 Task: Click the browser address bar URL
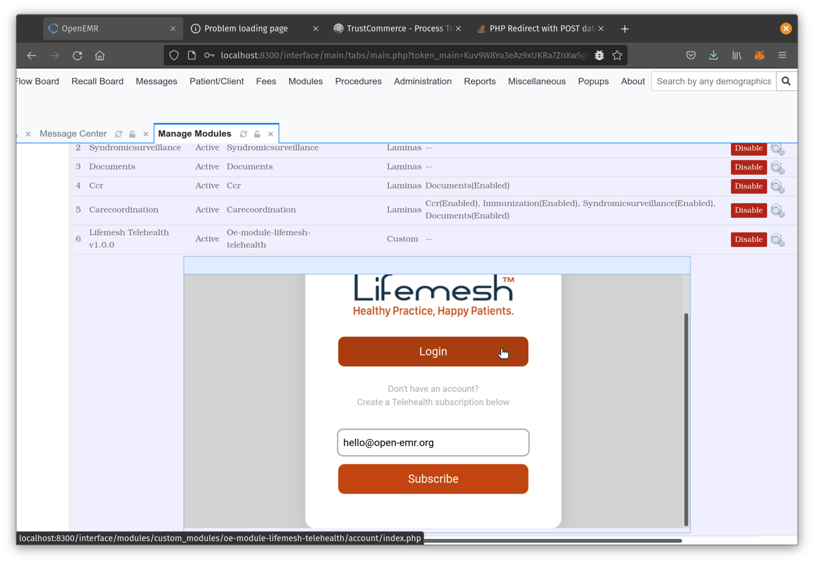pos(404,55)
